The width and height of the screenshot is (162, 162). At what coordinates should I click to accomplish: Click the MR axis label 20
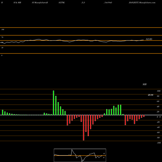pos(158,112)
